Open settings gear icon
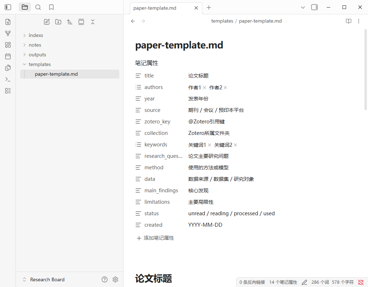The height and width of the screenshot is (287, 368). click(x=115, y=279)
